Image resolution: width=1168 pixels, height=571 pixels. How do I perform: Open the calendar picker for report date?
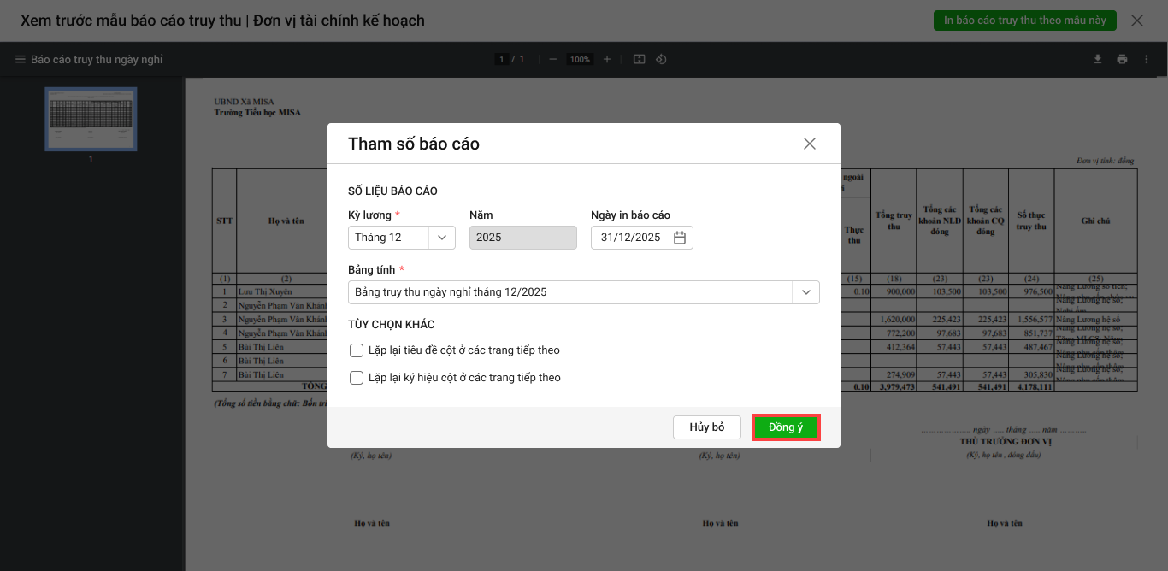click(x=680, y=238)
